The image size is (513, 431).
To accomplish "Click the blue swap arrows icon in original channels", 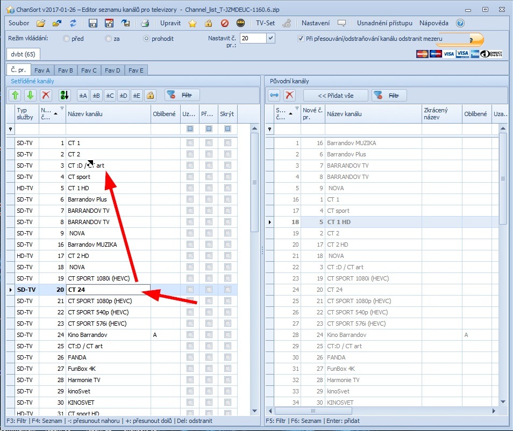I will 274,96.
